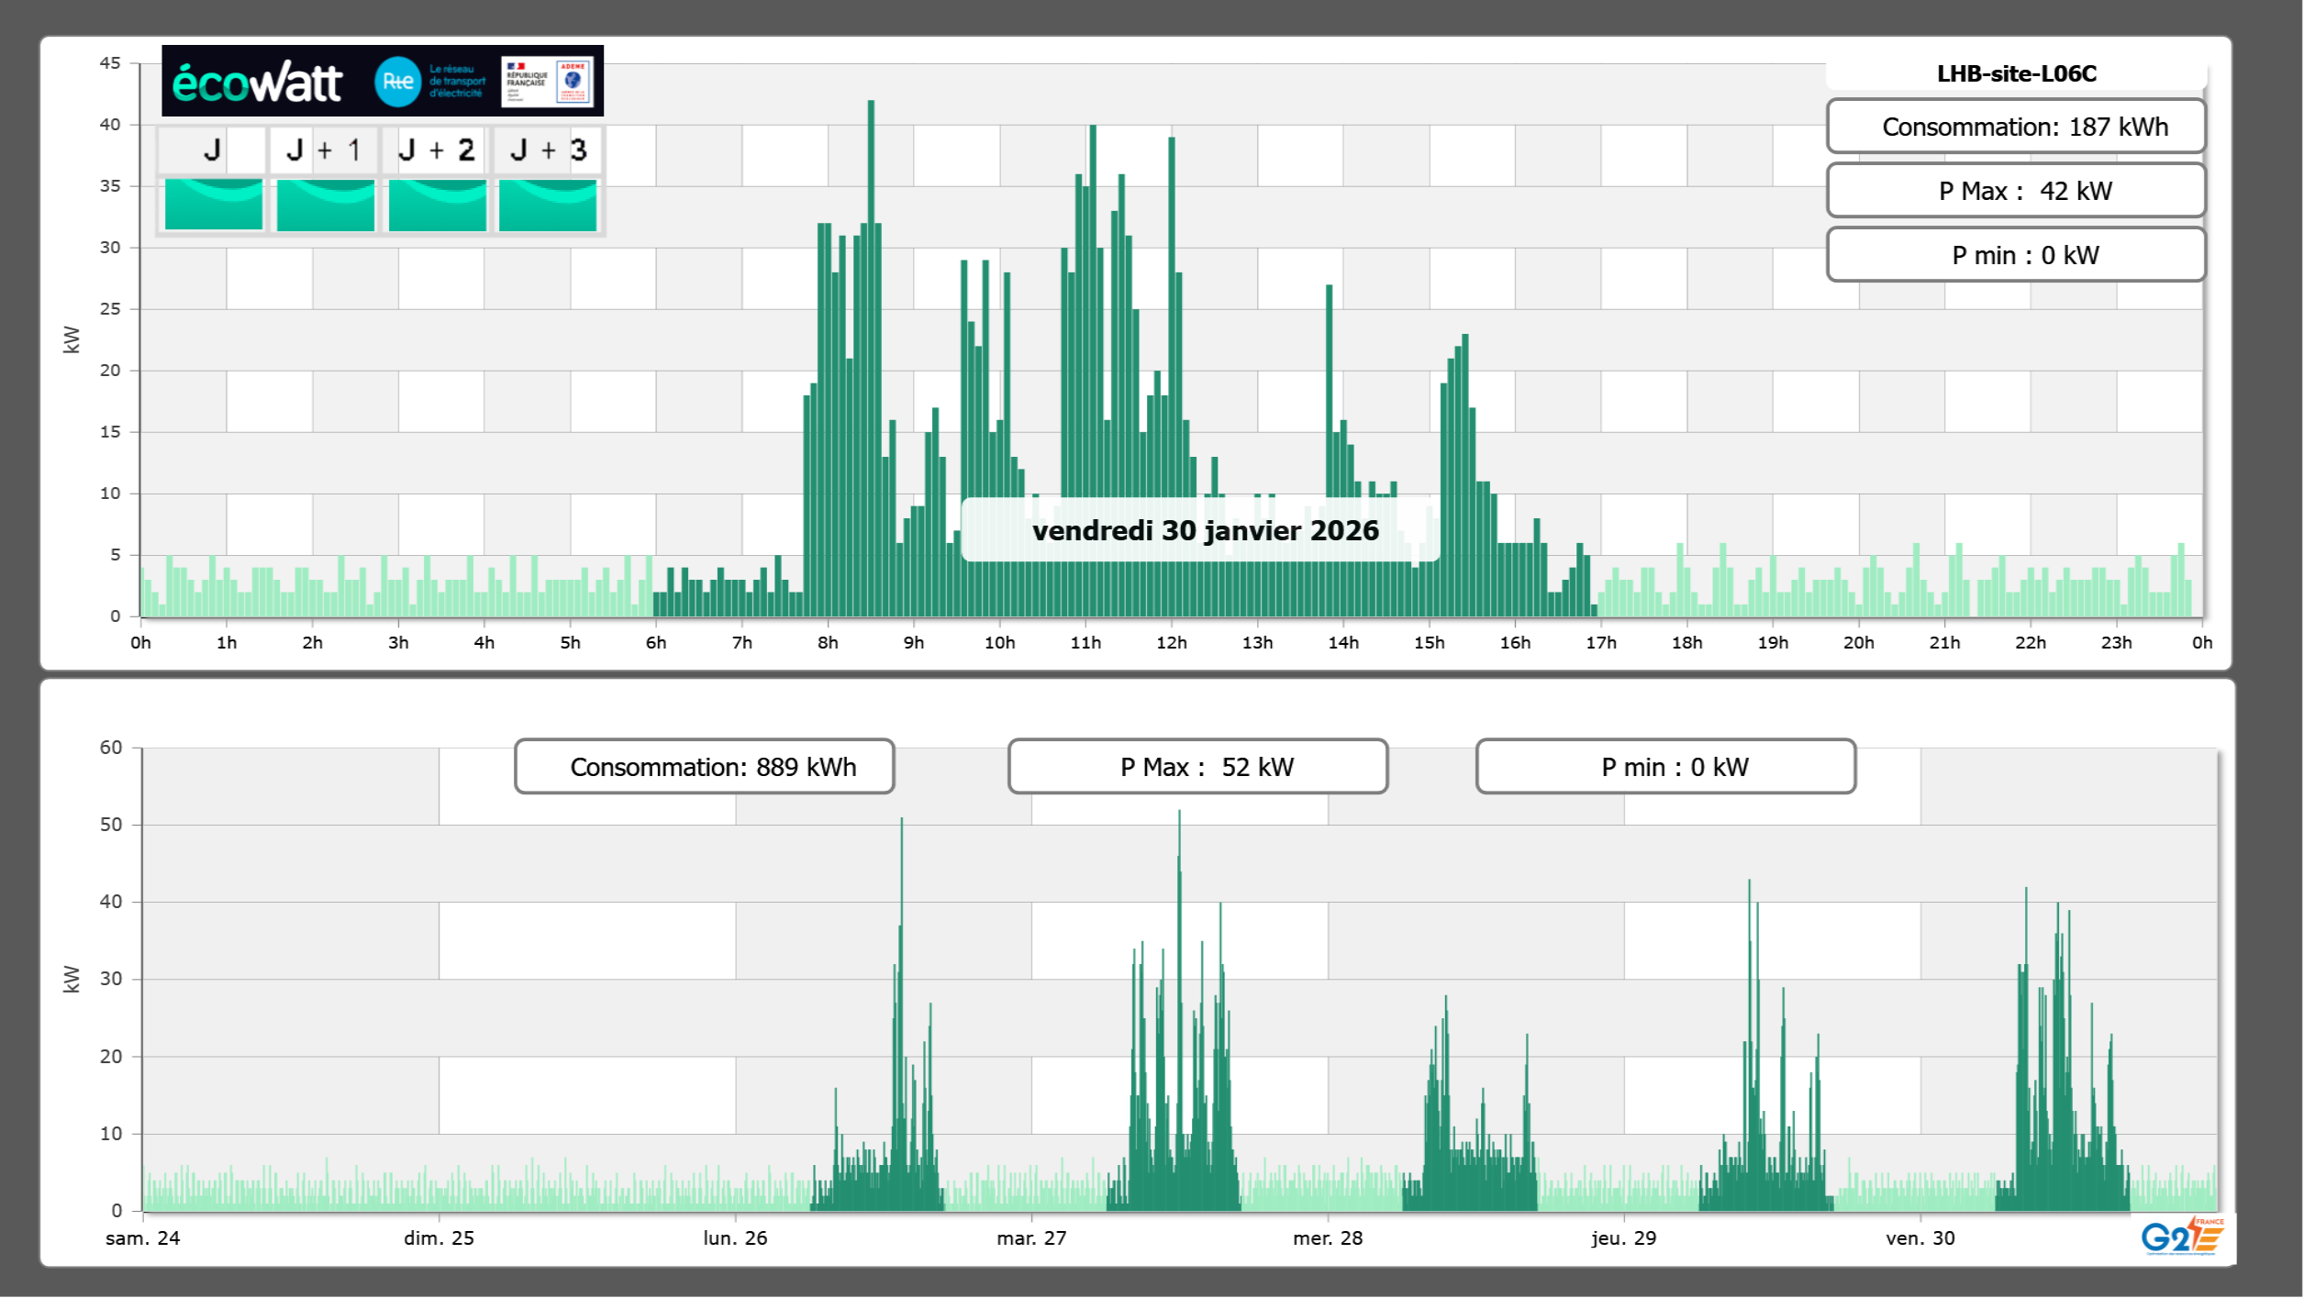Select the J day tab
Screen dimensions: 2304x1298
[x=213, y=150]
